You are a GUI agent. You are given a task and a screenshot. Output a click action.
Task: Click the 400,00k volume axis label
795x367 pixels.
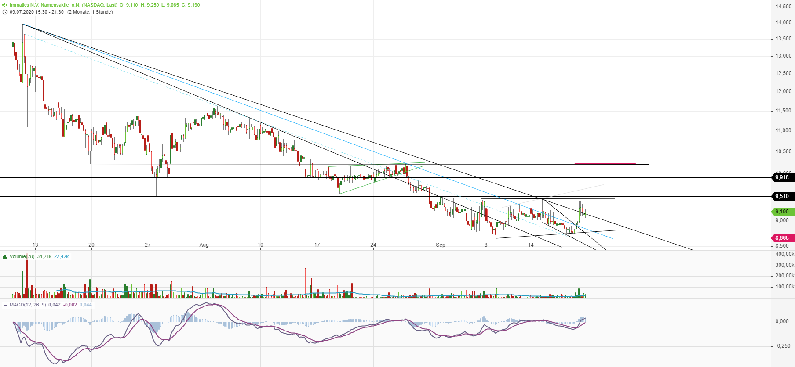(785, 254)
